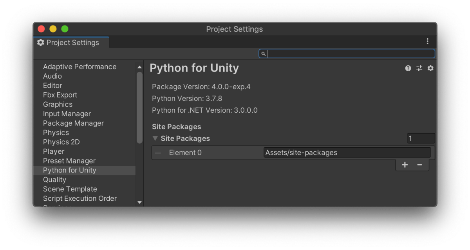Viewport: 470px width, 250px height.
Task: Open the Player settings category
Action: coord(54,151)
